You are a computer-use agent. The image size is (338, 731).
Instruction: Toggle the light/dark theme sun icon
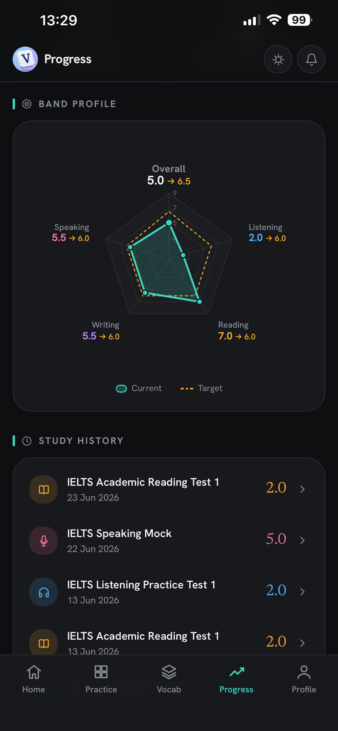(278, 59)
